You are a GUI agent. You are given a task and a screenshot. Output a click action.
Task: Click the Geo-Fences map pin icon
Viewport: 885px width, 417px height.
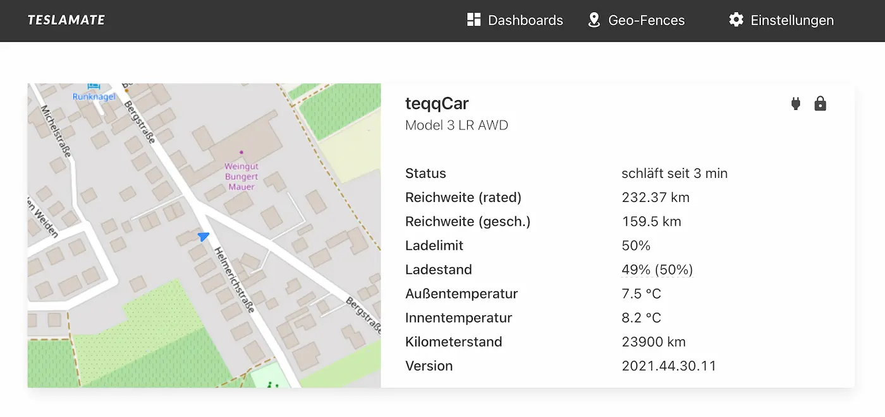(594, 20)
